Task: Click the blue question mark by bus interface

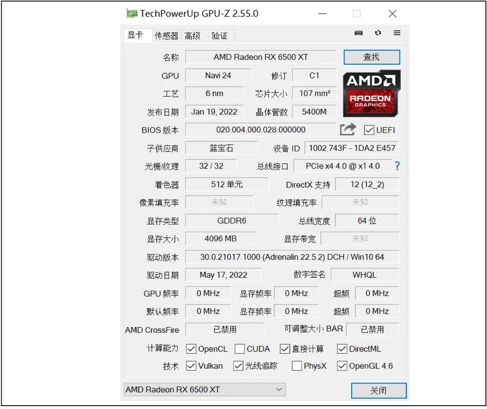Action: tap(397, 166)
